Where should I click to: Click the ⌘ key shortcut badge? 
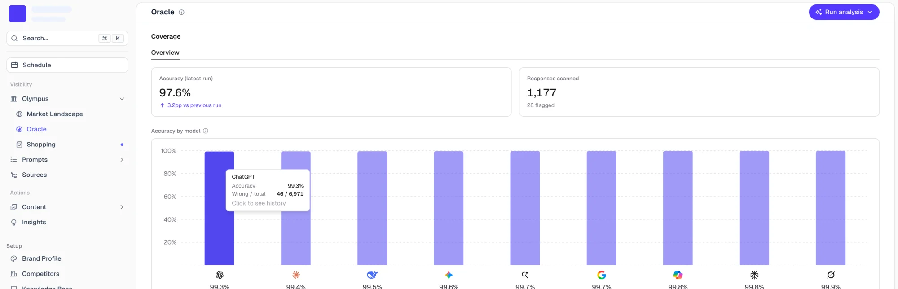(x=105, y=38)
